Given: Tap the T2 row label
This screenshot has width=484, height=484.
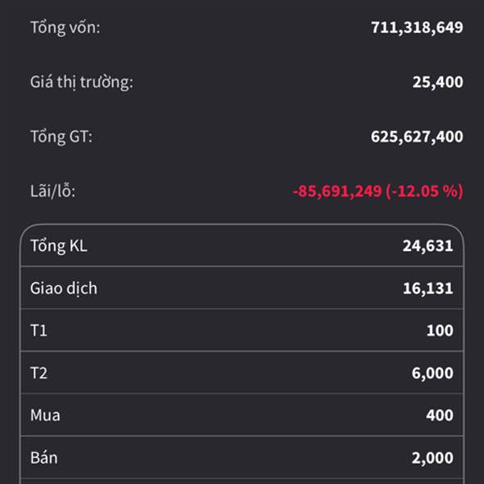Looking at the screenshot, I should [39, 373].
